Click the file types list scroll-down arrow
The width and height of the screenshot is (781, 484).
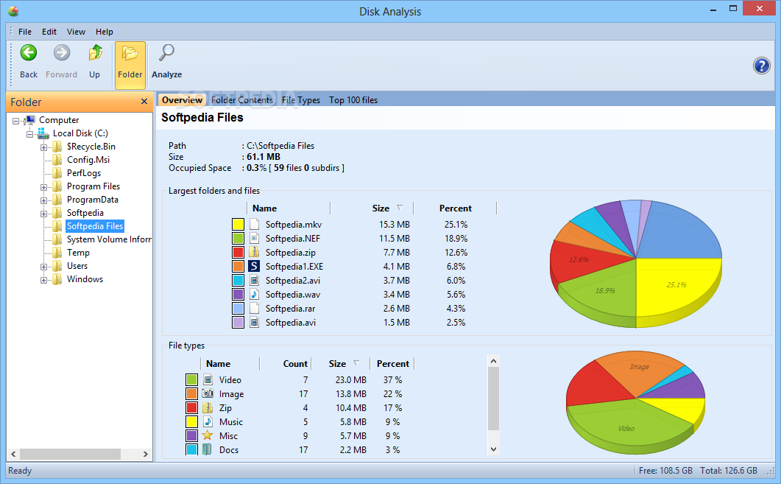(493, 449)
